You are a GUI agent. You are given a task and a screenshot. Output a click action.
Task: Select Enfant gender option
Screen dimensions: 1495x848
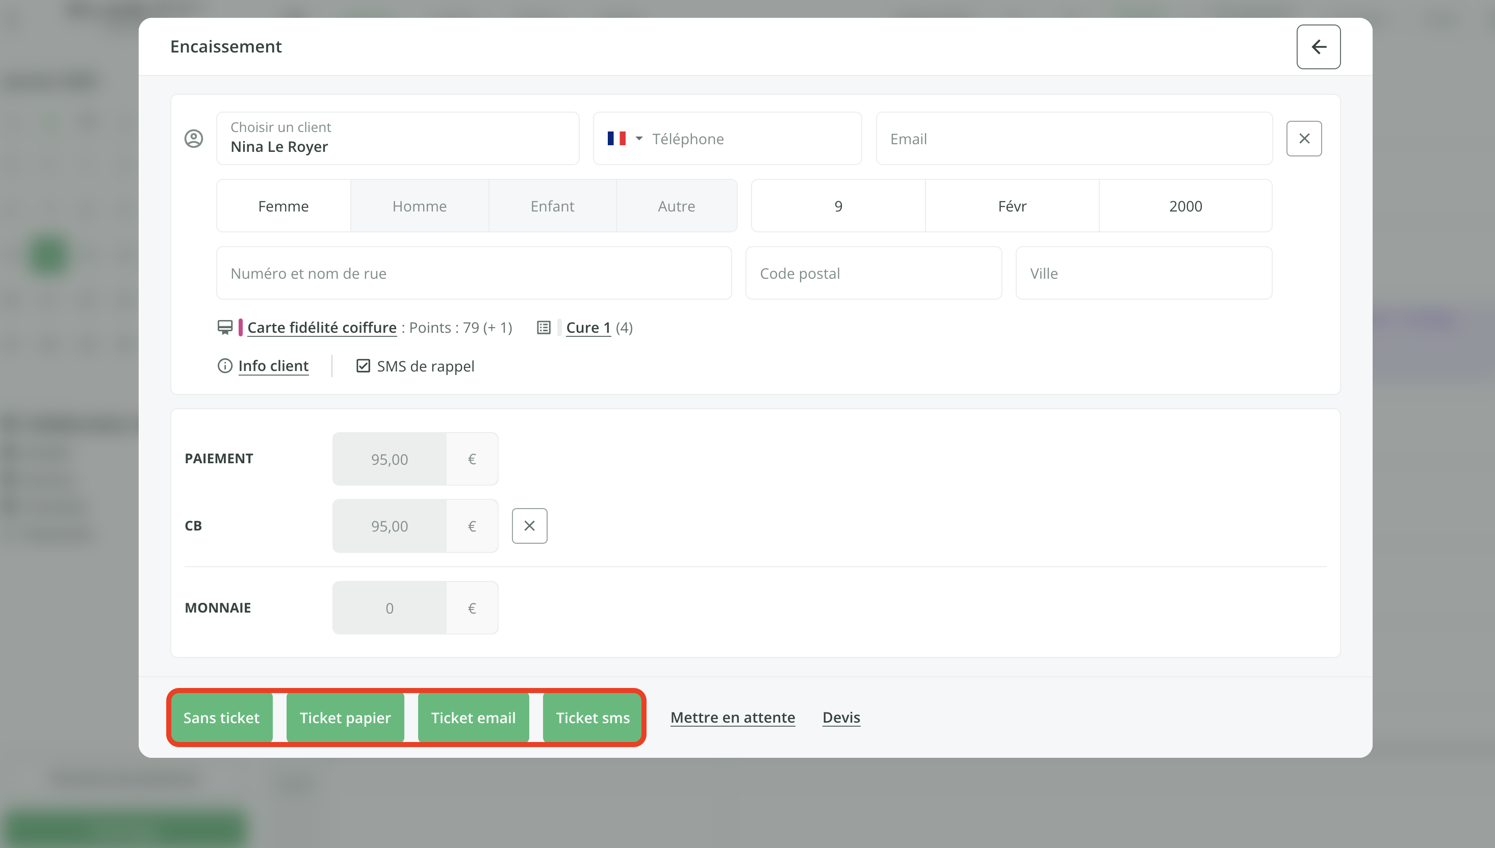(552, 206)
